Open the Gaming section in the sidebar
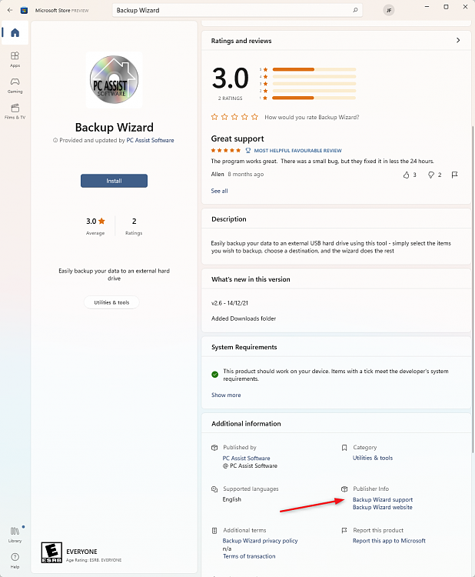 tap(15, 85)
